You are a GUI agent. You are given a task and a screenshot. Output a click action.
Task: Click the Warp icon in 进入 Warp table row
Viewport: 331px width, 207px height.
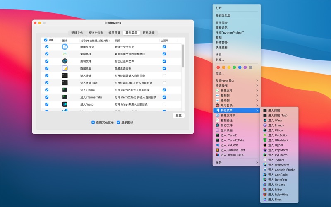coord(65,104)
